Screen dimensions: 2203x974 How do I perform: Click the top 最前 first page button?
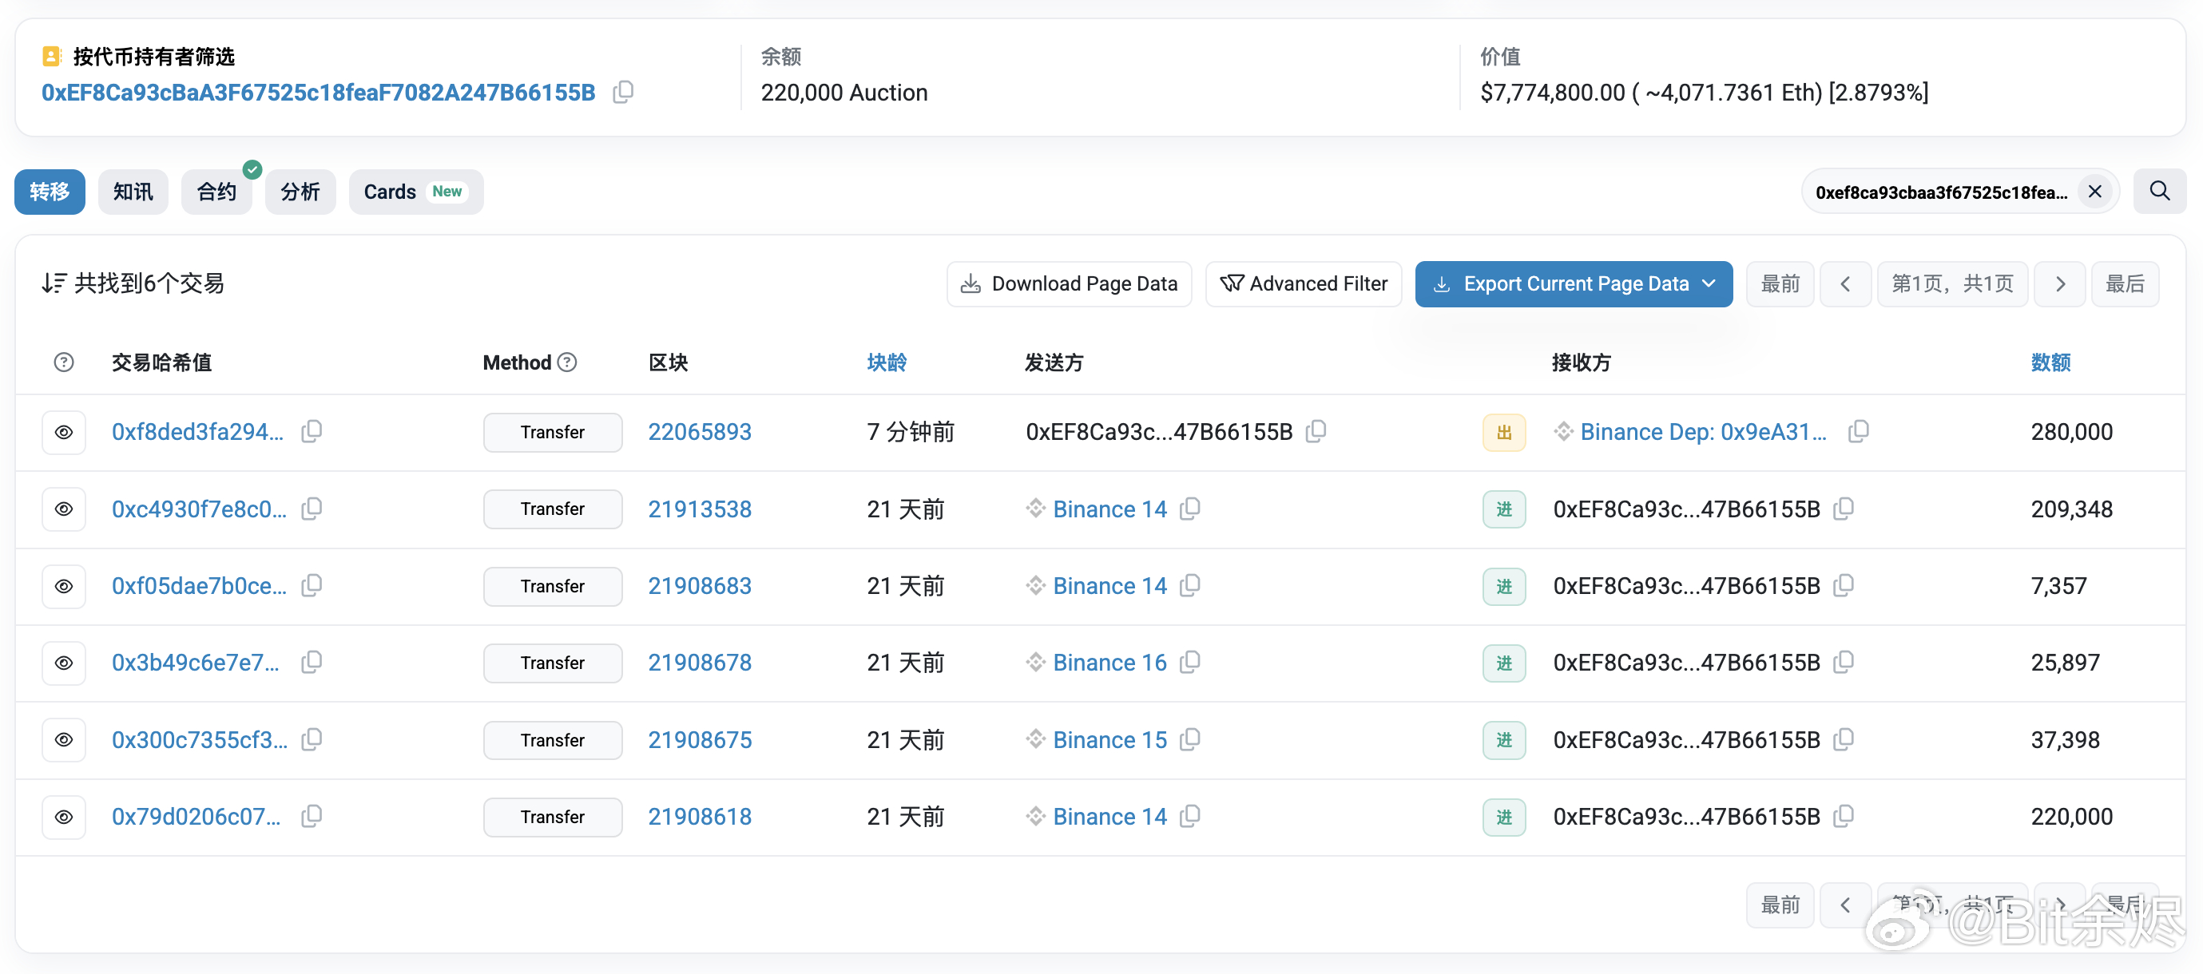pyautogui.click(x=1780, y=283)
